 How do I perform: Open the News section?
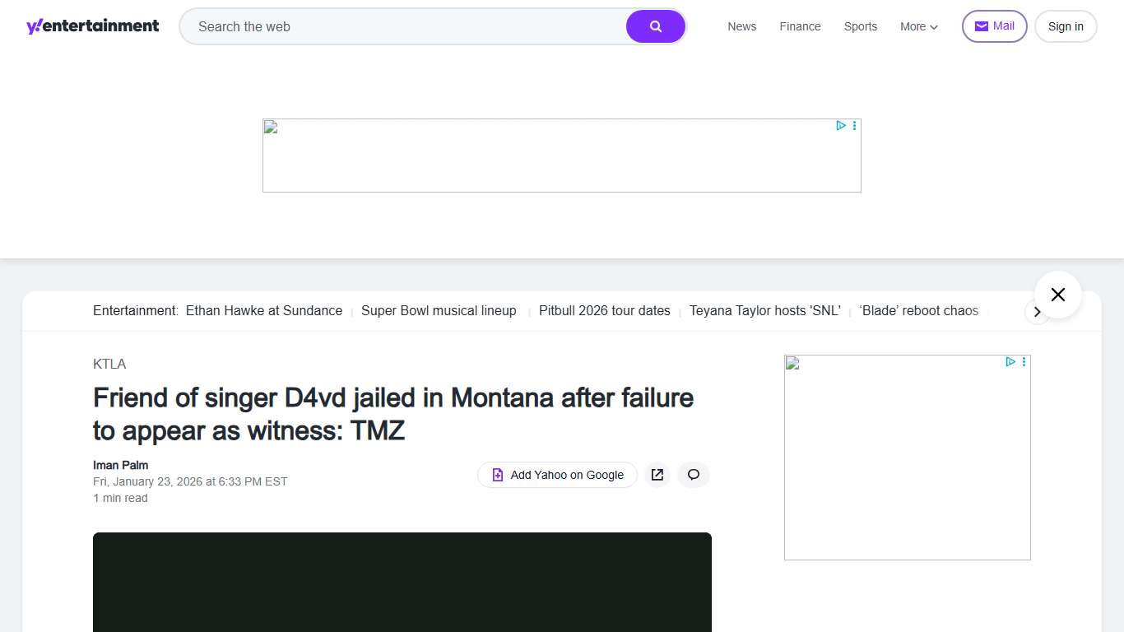[741, 26]
